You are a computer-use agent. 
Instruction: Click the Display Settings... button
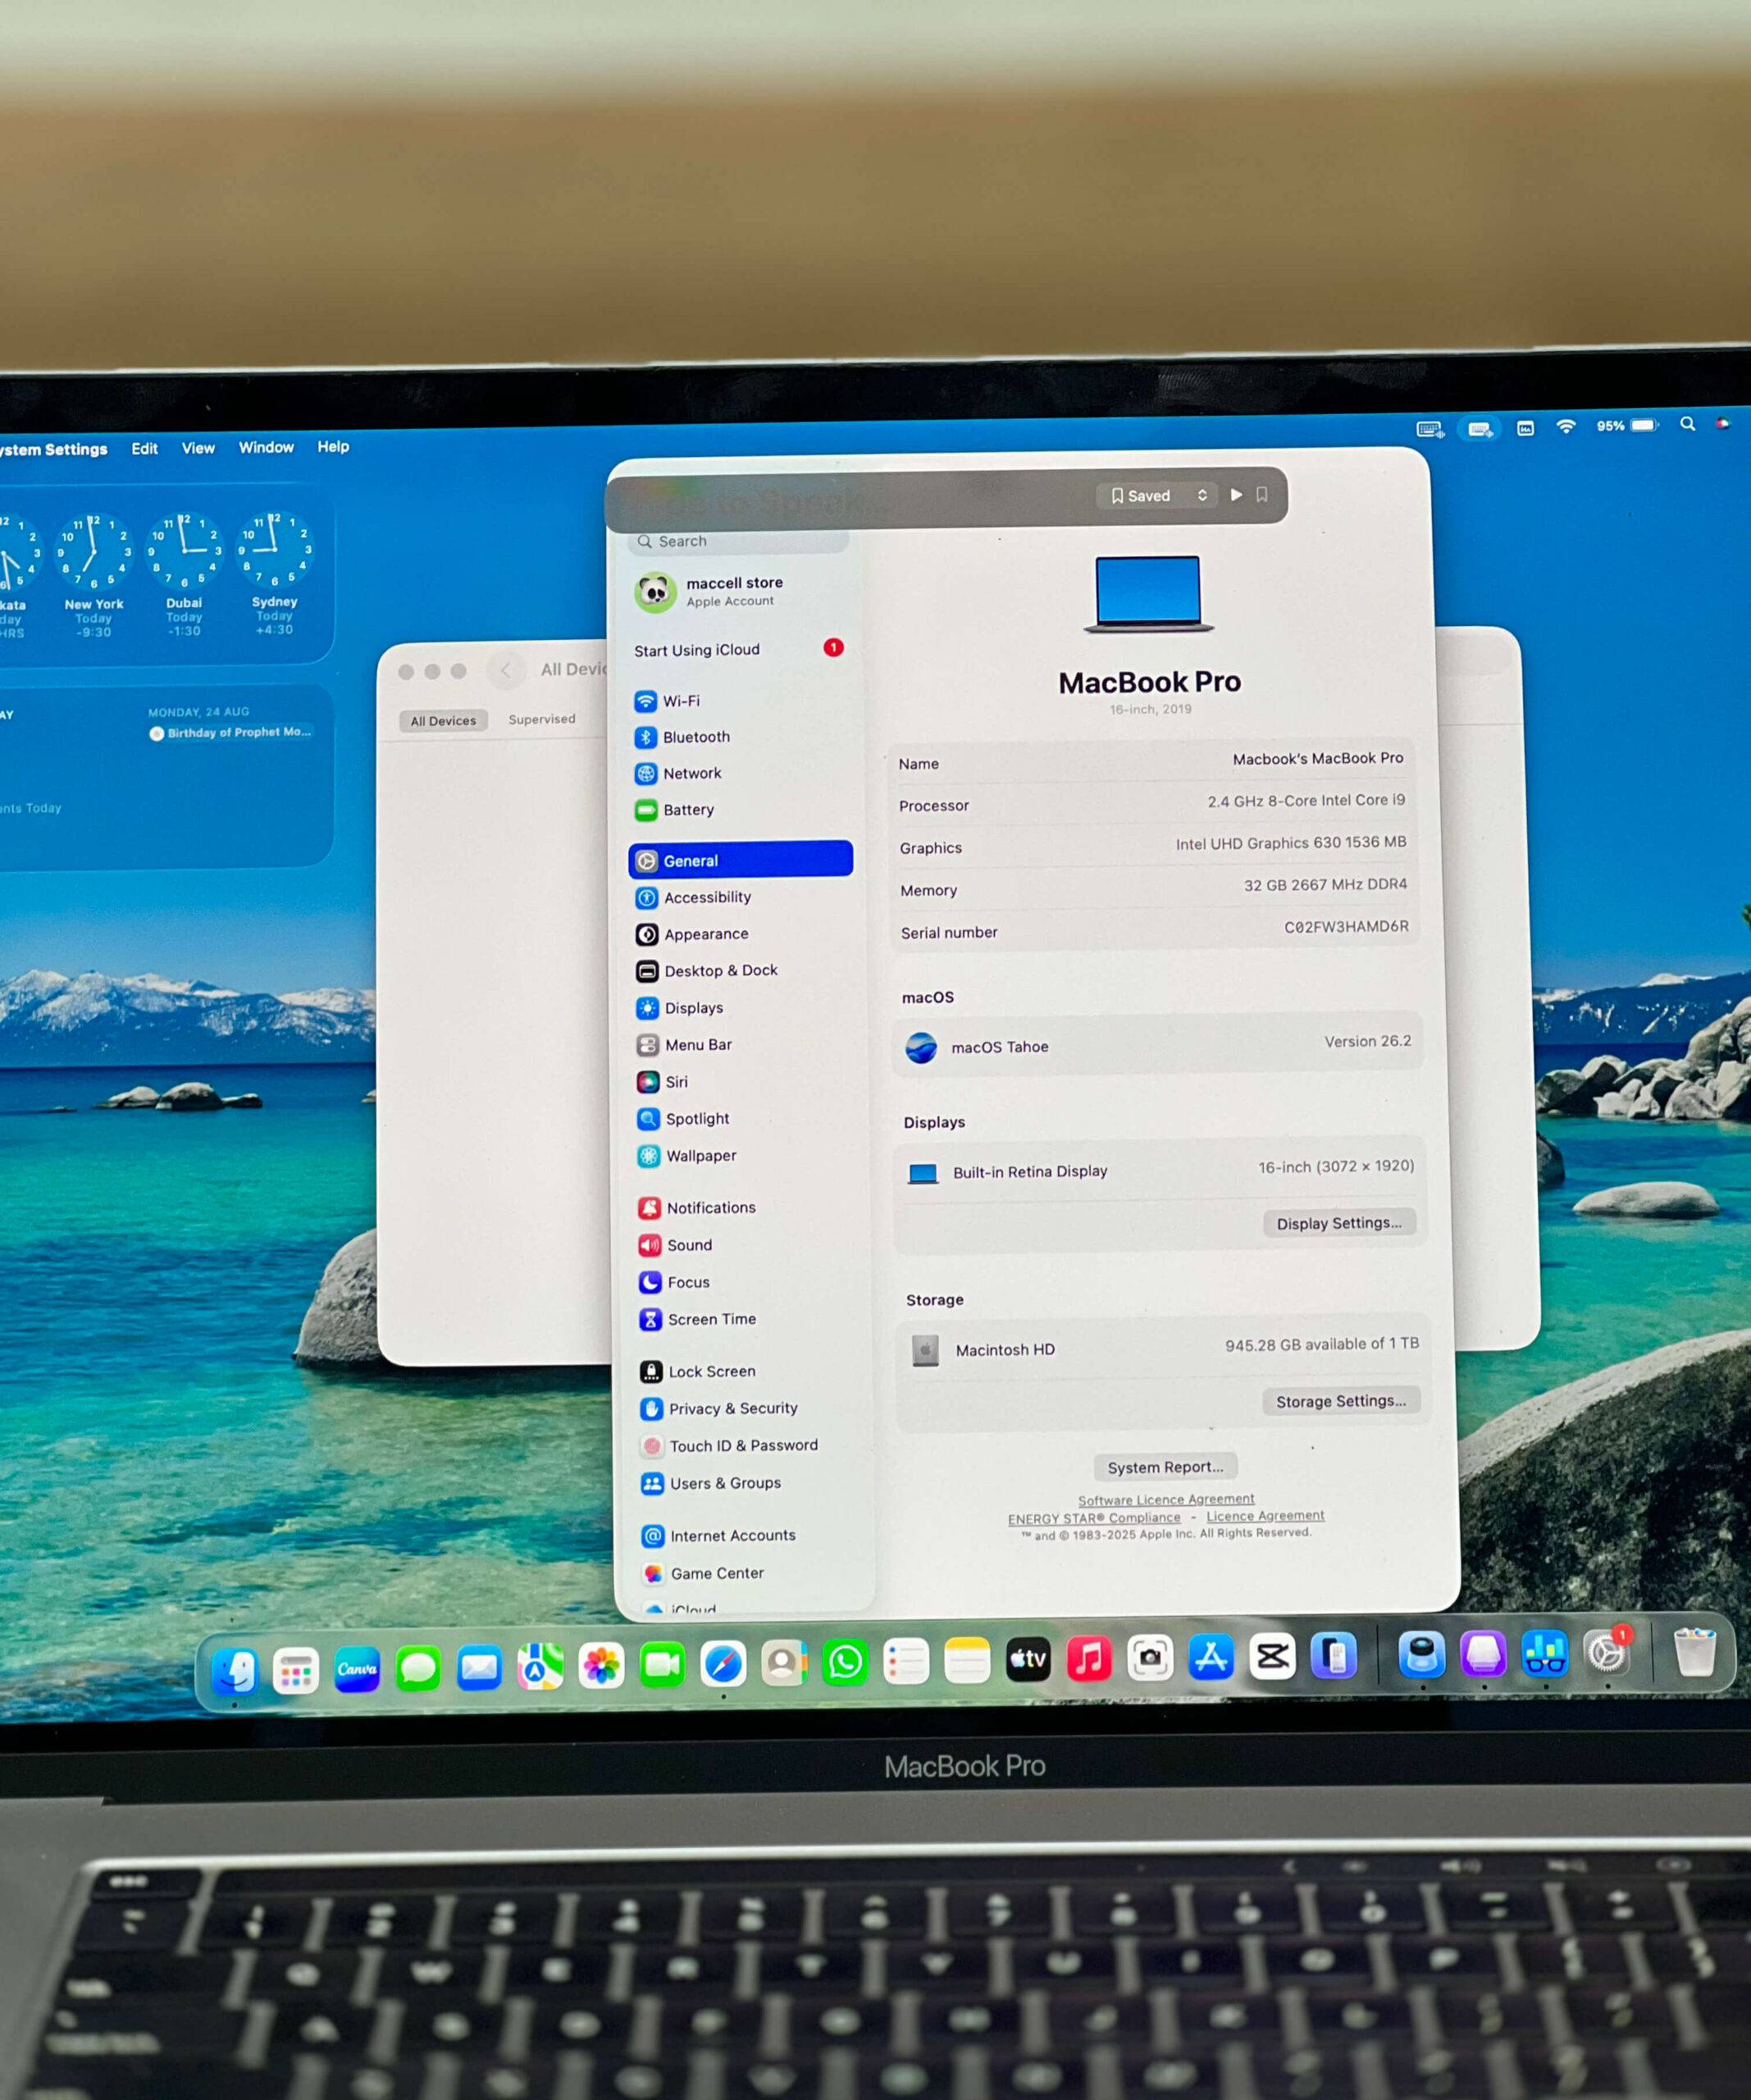click(x=1339, y=1223)
